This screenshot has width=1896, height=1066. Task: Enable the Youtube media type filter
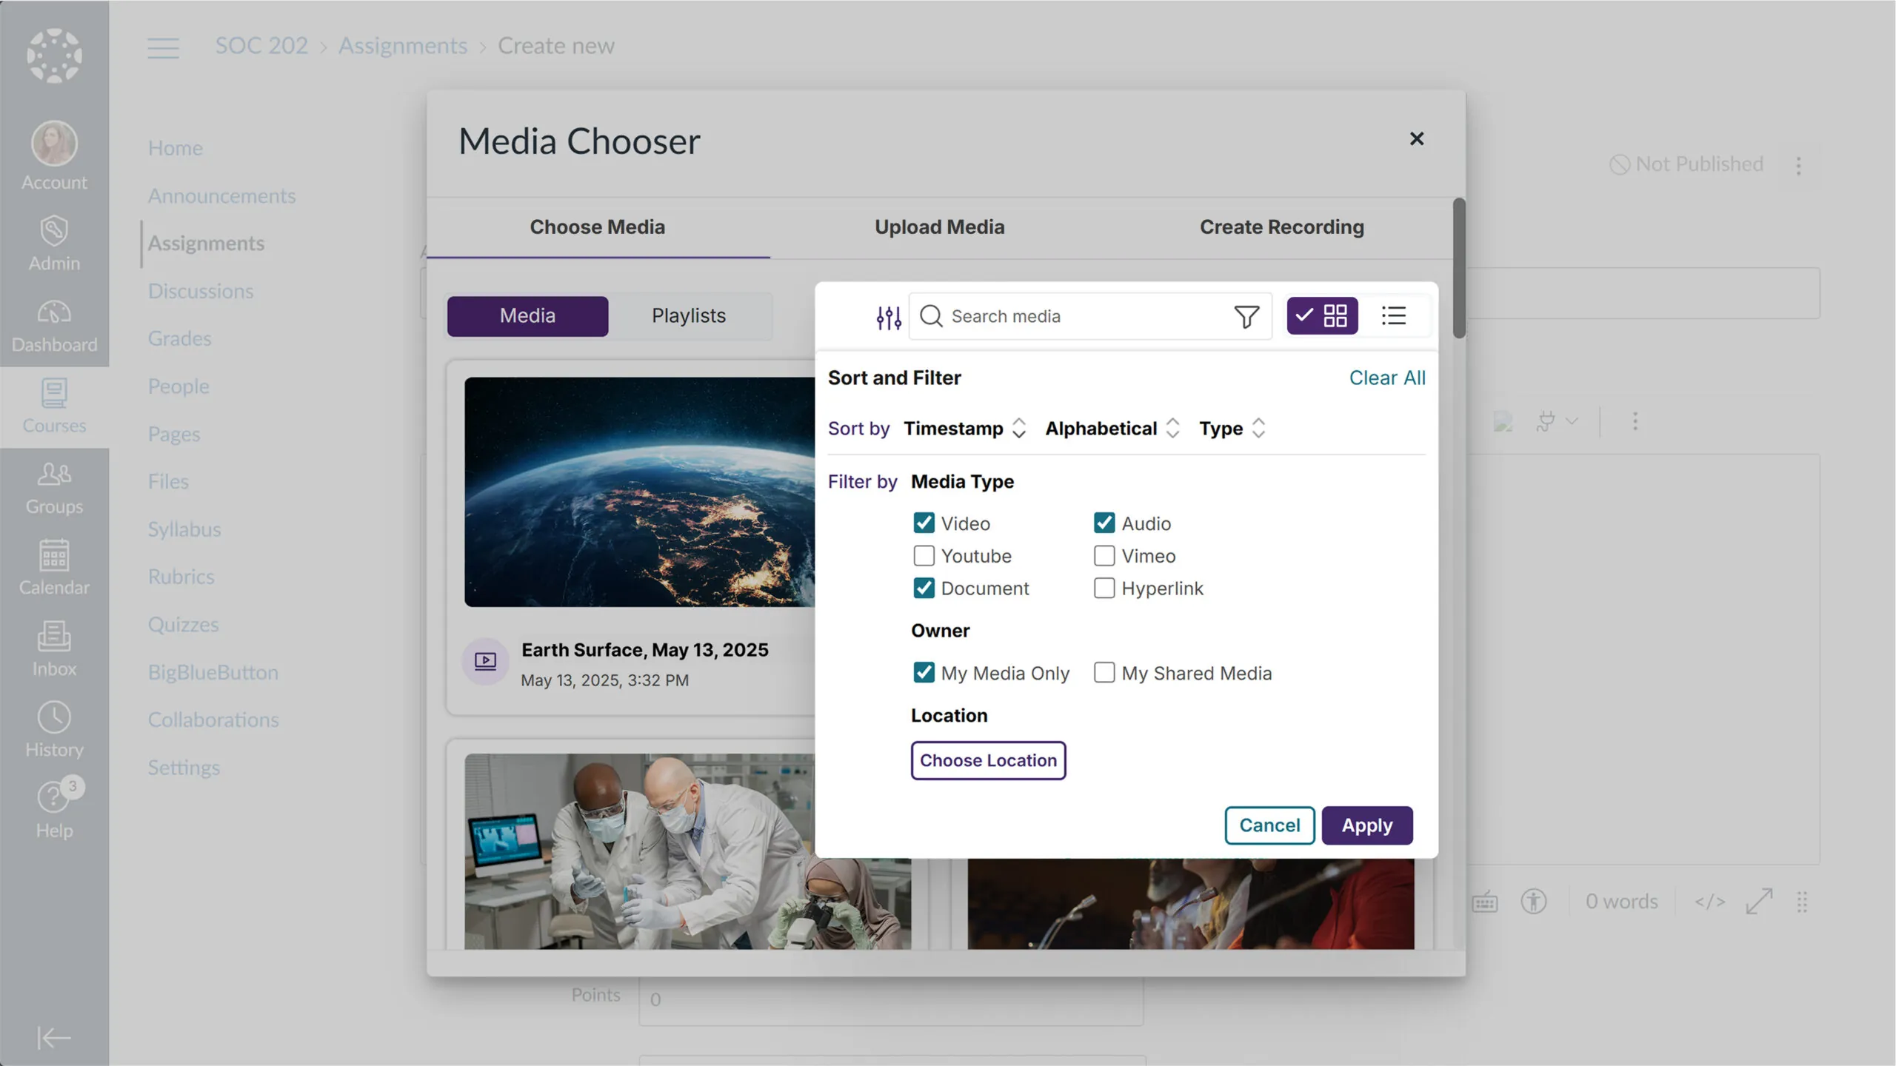click(924, 556)
